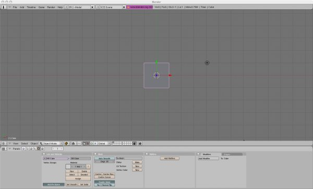The image size is (313, 189).
Task: Open the Render menu
Action: coord(51,7)
